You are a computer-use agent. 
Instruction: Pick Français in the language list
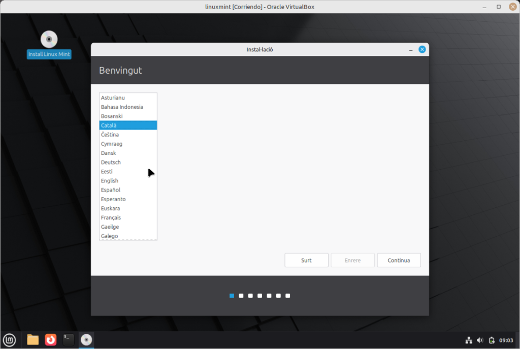coord(111,217)
